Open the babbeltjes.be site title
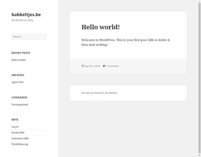Screen dimensions: 201x157 click(26, 15)
